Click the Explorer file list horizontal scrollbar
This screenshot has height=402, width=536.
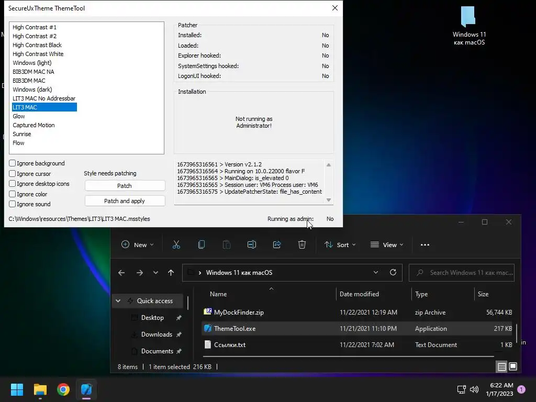pyautogui.click(x=348, y=356)
